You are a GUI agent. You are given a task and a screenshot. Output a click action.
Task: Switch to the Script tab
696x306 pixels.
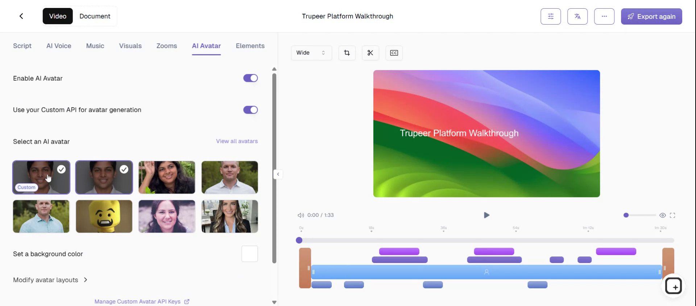point(22,46)
